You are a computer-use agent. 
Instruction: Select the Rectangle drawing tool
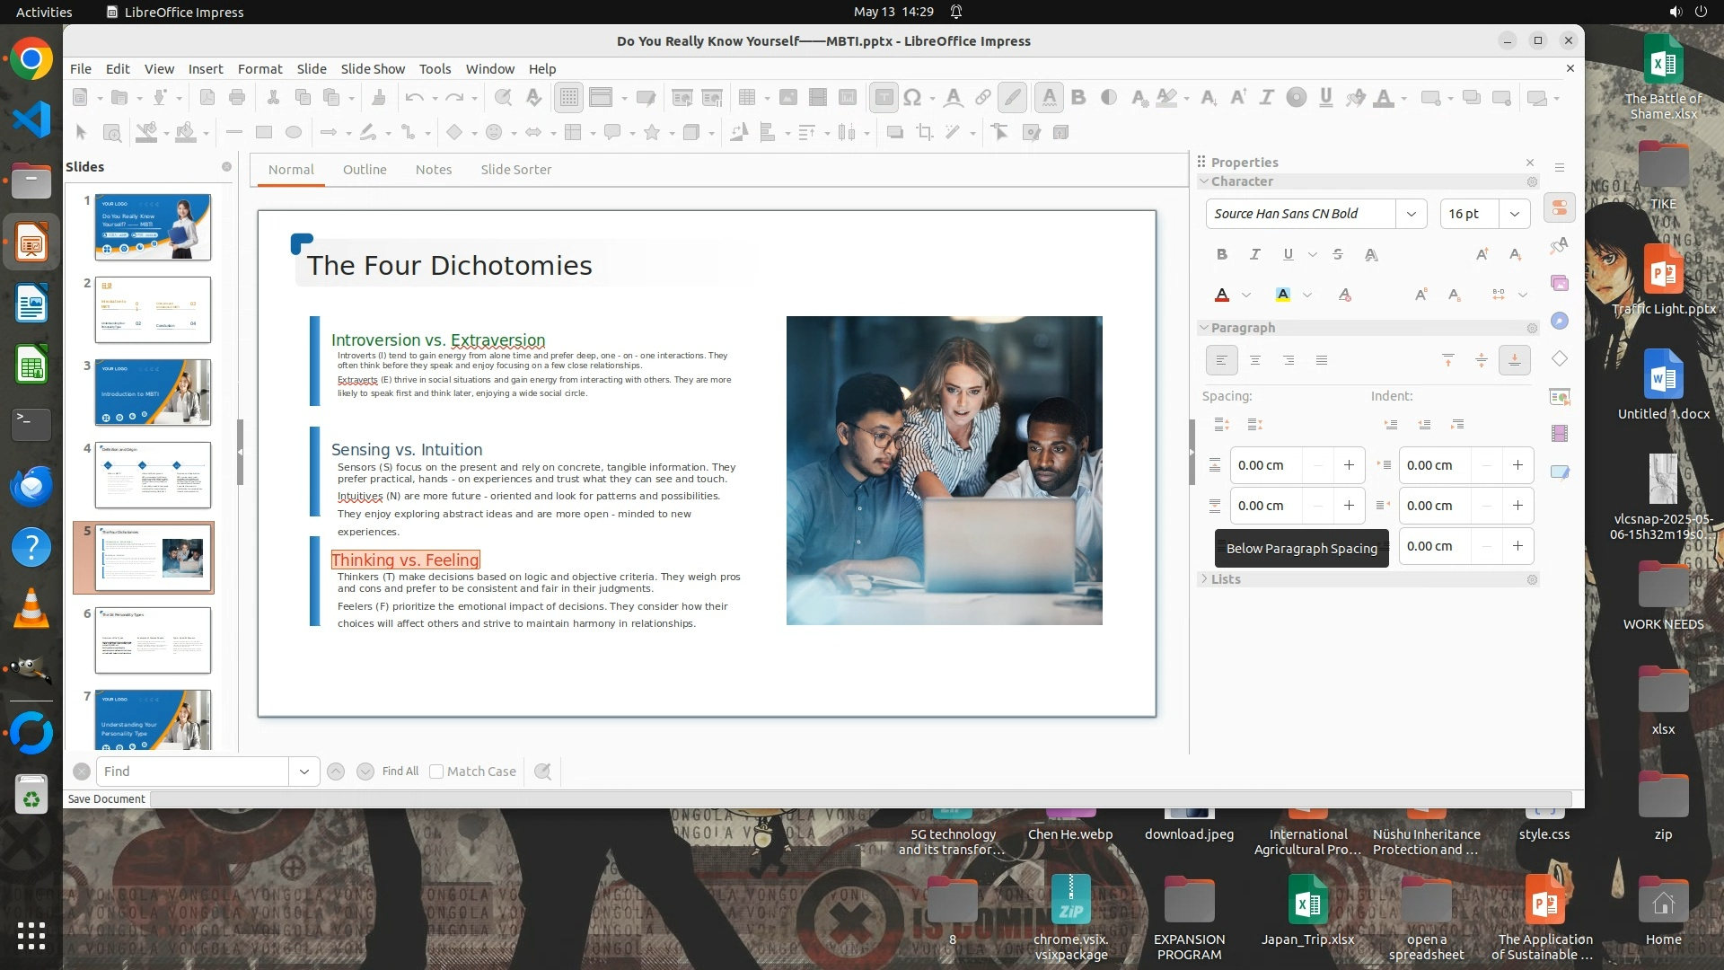(264, 133)
